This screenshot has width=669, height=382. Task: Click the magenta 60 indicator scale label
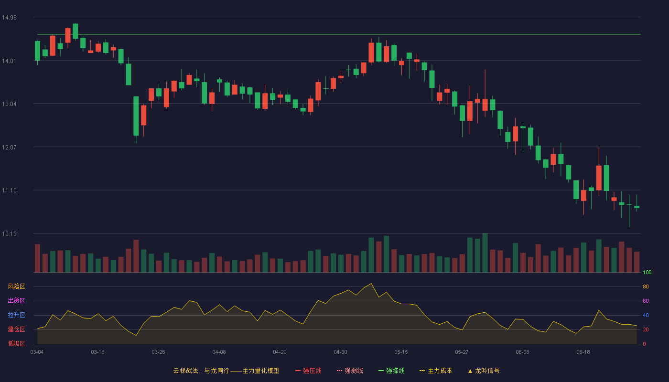[646, 301]
